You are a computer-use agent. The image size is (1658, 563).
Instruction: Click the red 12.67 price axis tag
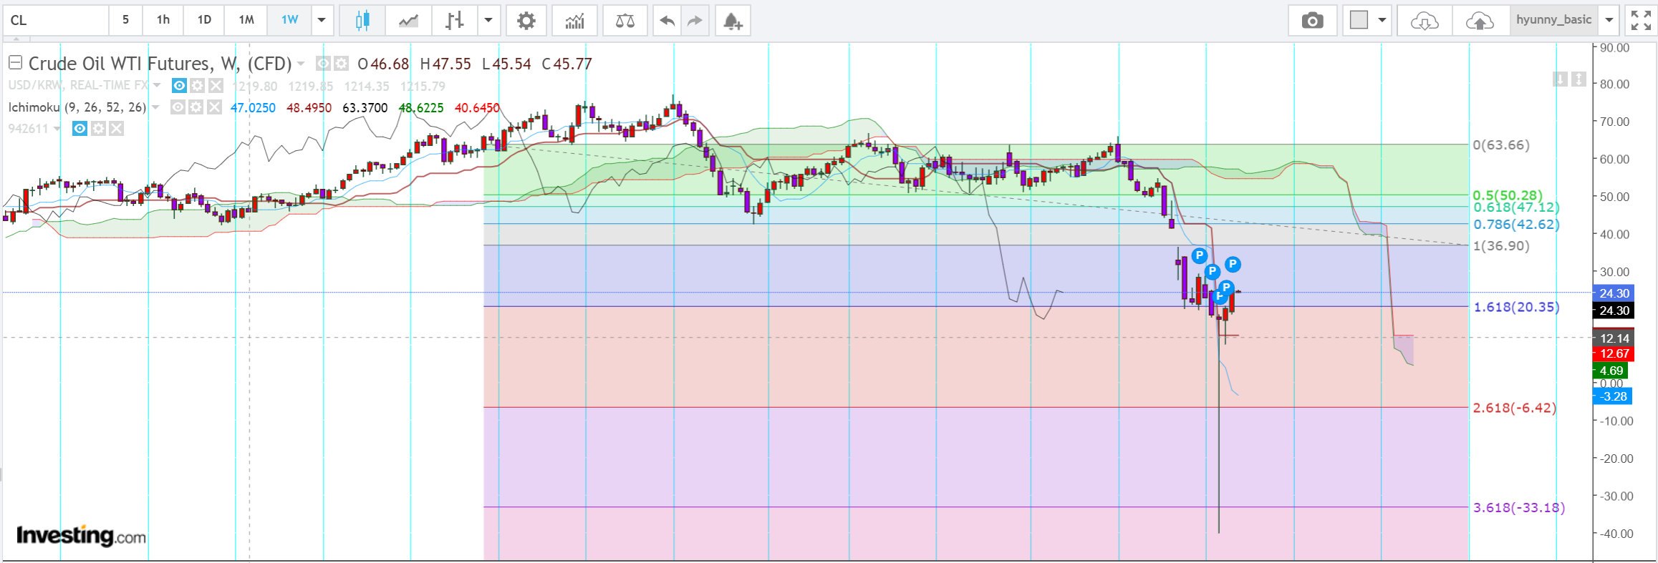pyautogui.click(x=1614, y=354)
